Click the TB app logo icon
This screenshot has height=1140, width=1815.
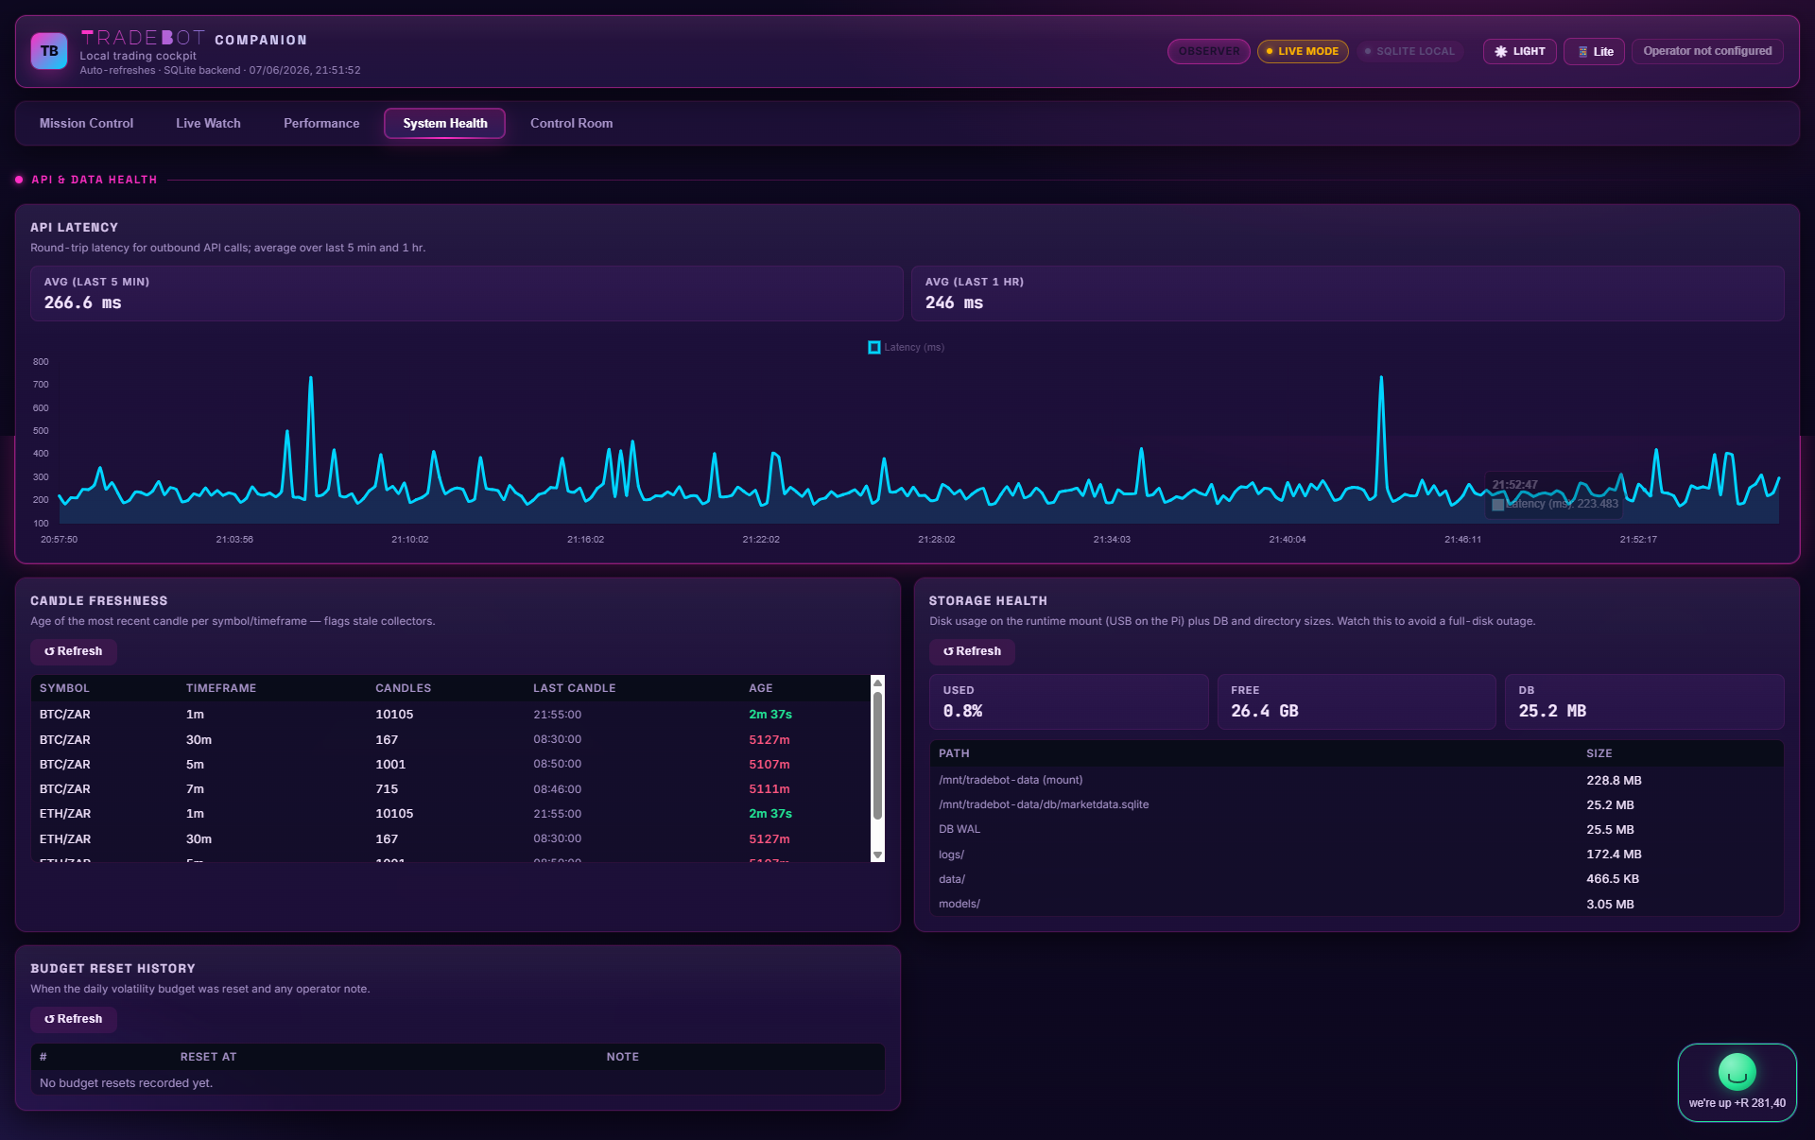point(49,51)
